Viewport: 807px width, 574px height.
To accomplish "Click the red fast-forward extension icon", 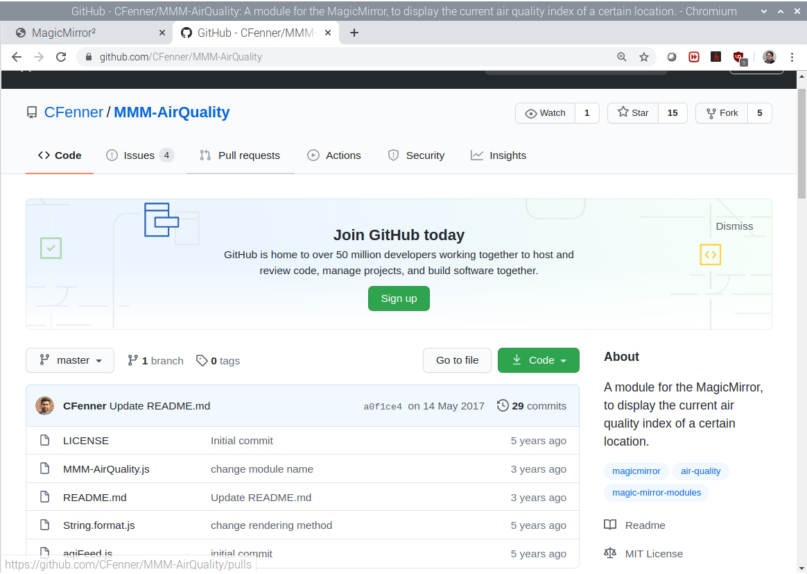I will click(x=694, y=57).
